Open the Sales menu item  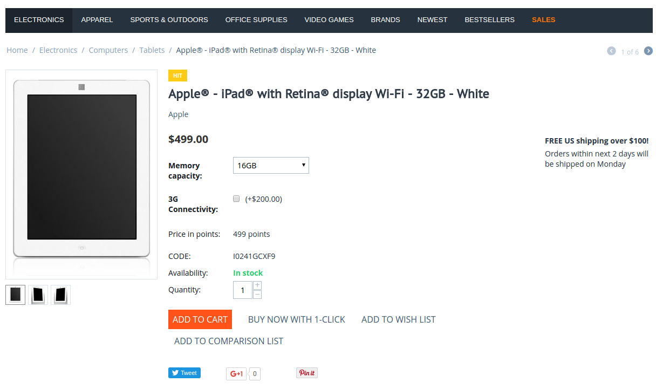tap(543, 20)
